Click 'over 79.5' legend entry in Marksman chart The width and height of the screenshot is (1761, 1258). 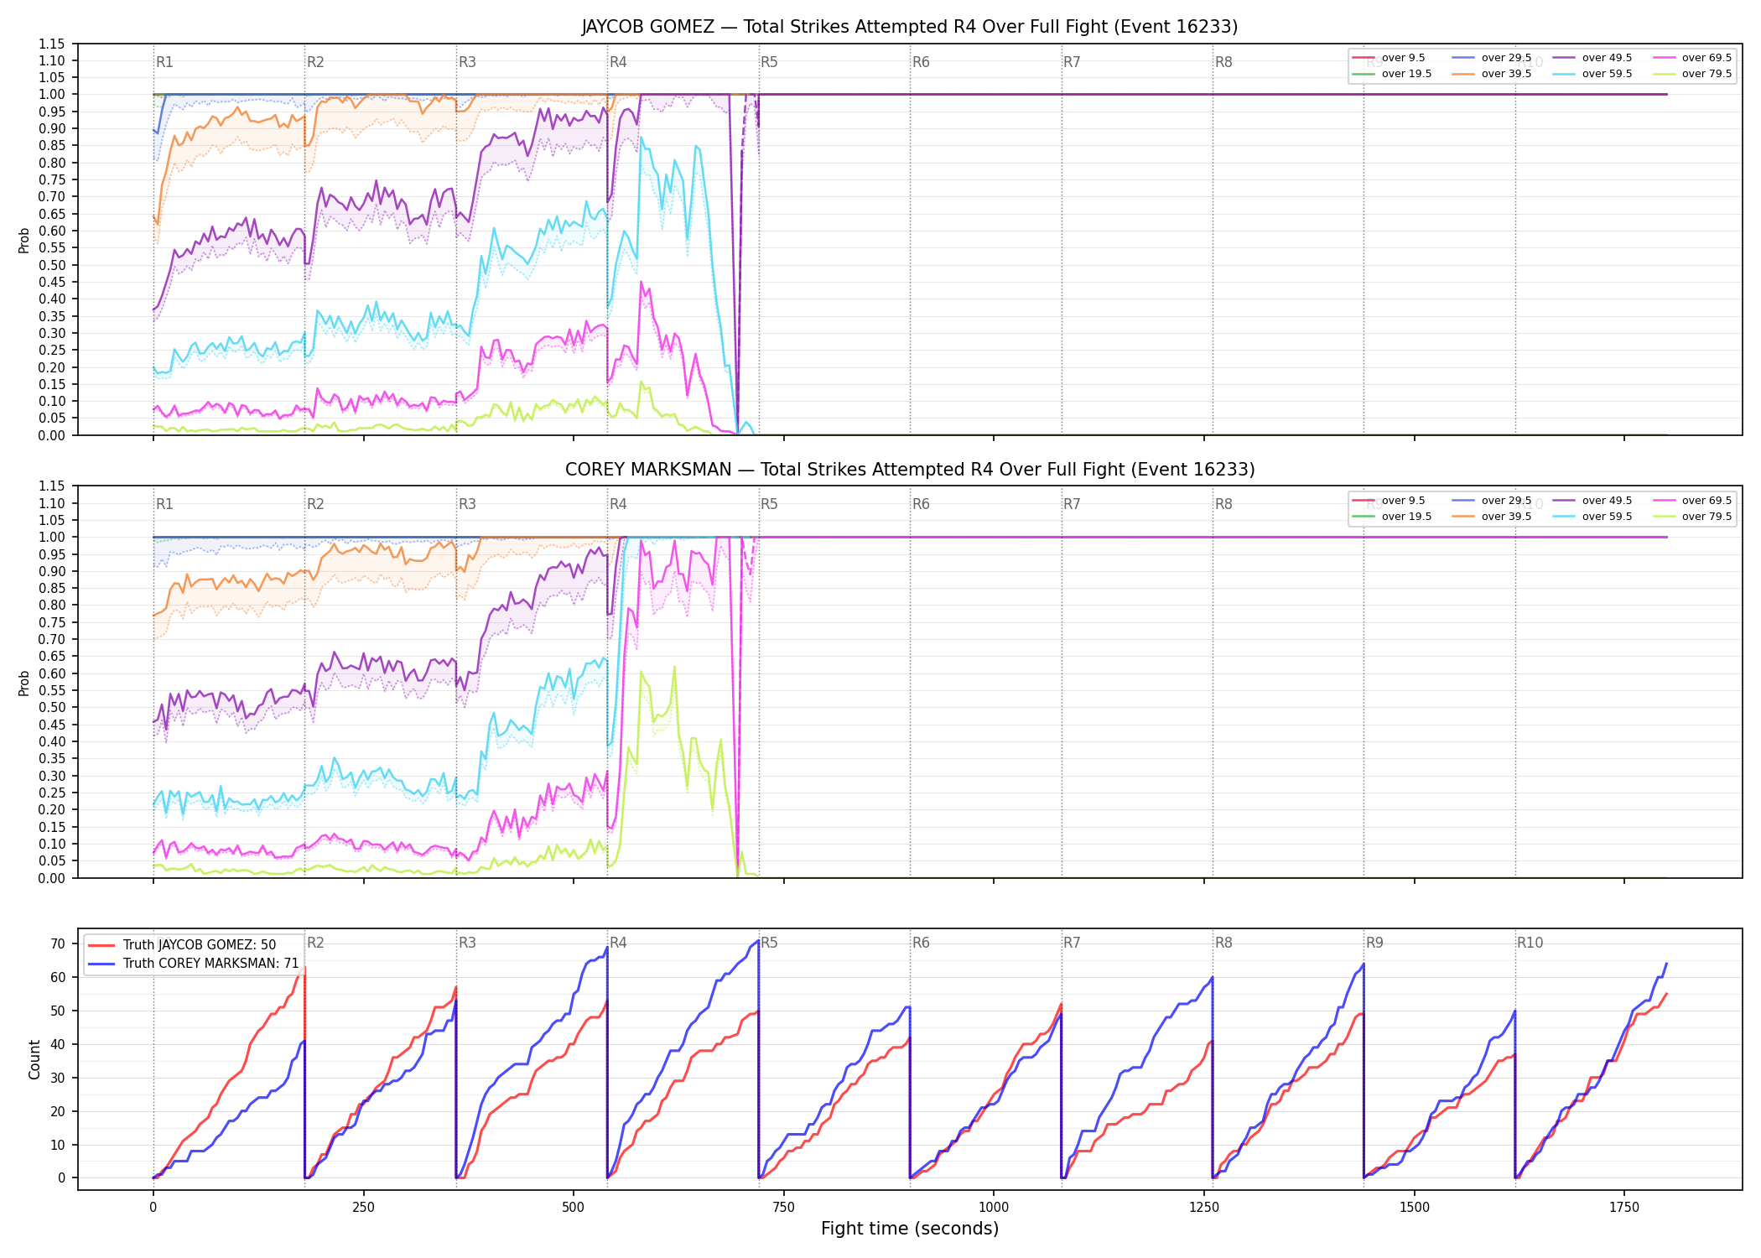point(1691,517)
